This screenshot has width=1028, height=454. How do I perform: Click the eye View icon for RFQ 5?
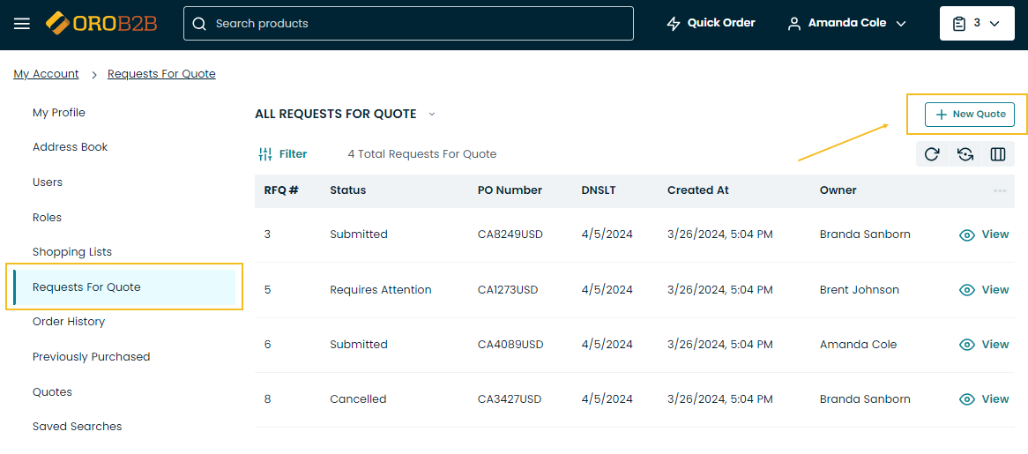(967, 290)
